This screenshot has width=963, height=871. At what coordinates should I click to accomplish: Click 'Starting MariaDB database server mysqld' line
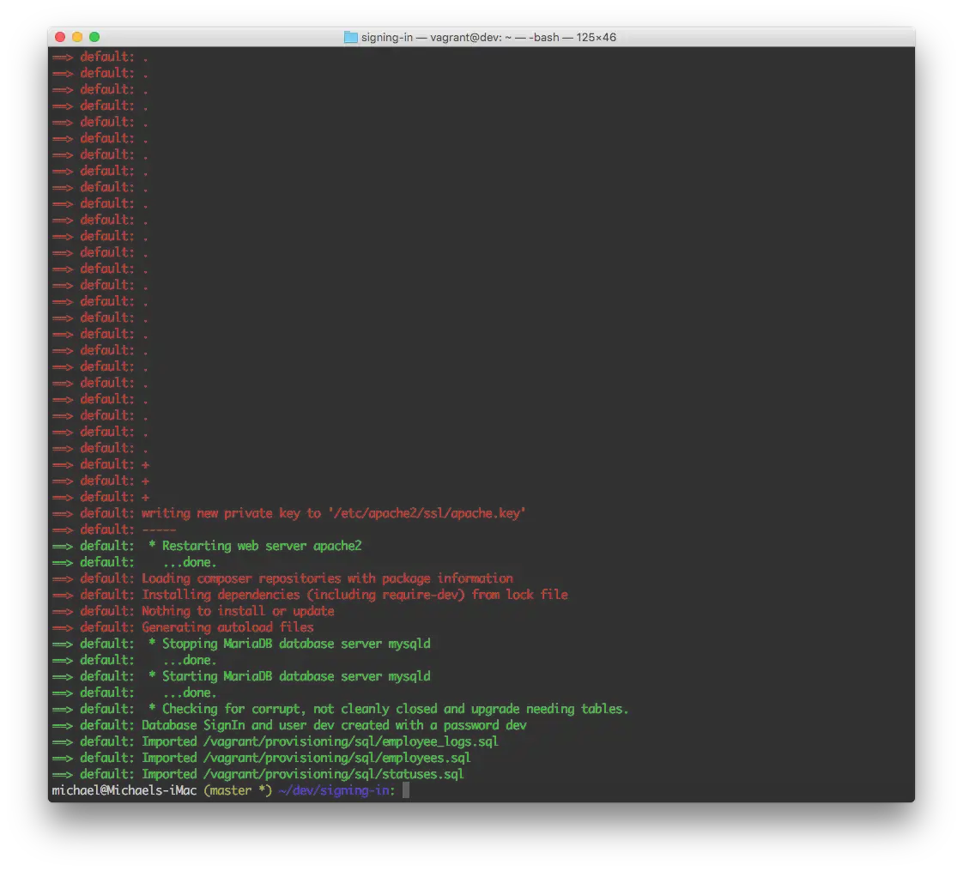click(x=241, y=676)
